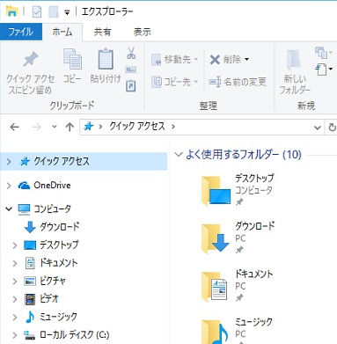Expand the OneDrive tree node

[9, 186]
